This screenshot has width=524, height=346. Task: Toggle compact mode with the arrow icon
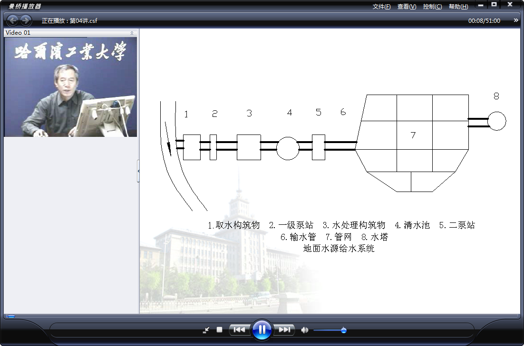pos(206,330)
